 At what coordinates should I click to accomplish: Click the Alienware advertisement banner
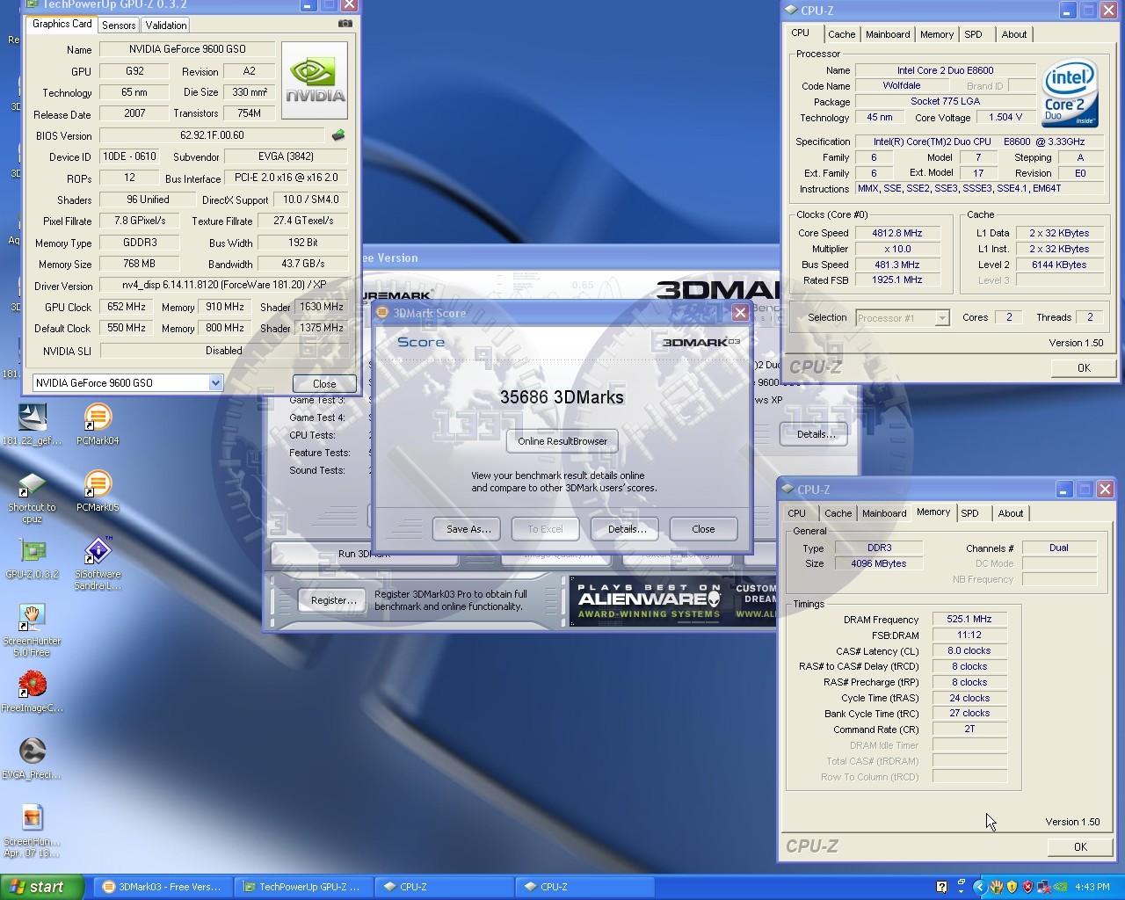pos(673,601)
